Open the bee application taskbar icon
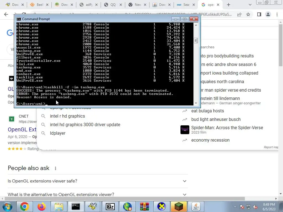 (x=93, y=206)
